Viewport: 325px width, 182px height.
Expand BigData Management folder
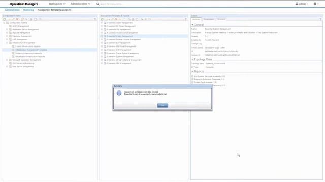[7, 33]
